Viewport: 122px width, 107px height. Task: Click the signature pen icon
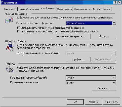pos(9,70)
